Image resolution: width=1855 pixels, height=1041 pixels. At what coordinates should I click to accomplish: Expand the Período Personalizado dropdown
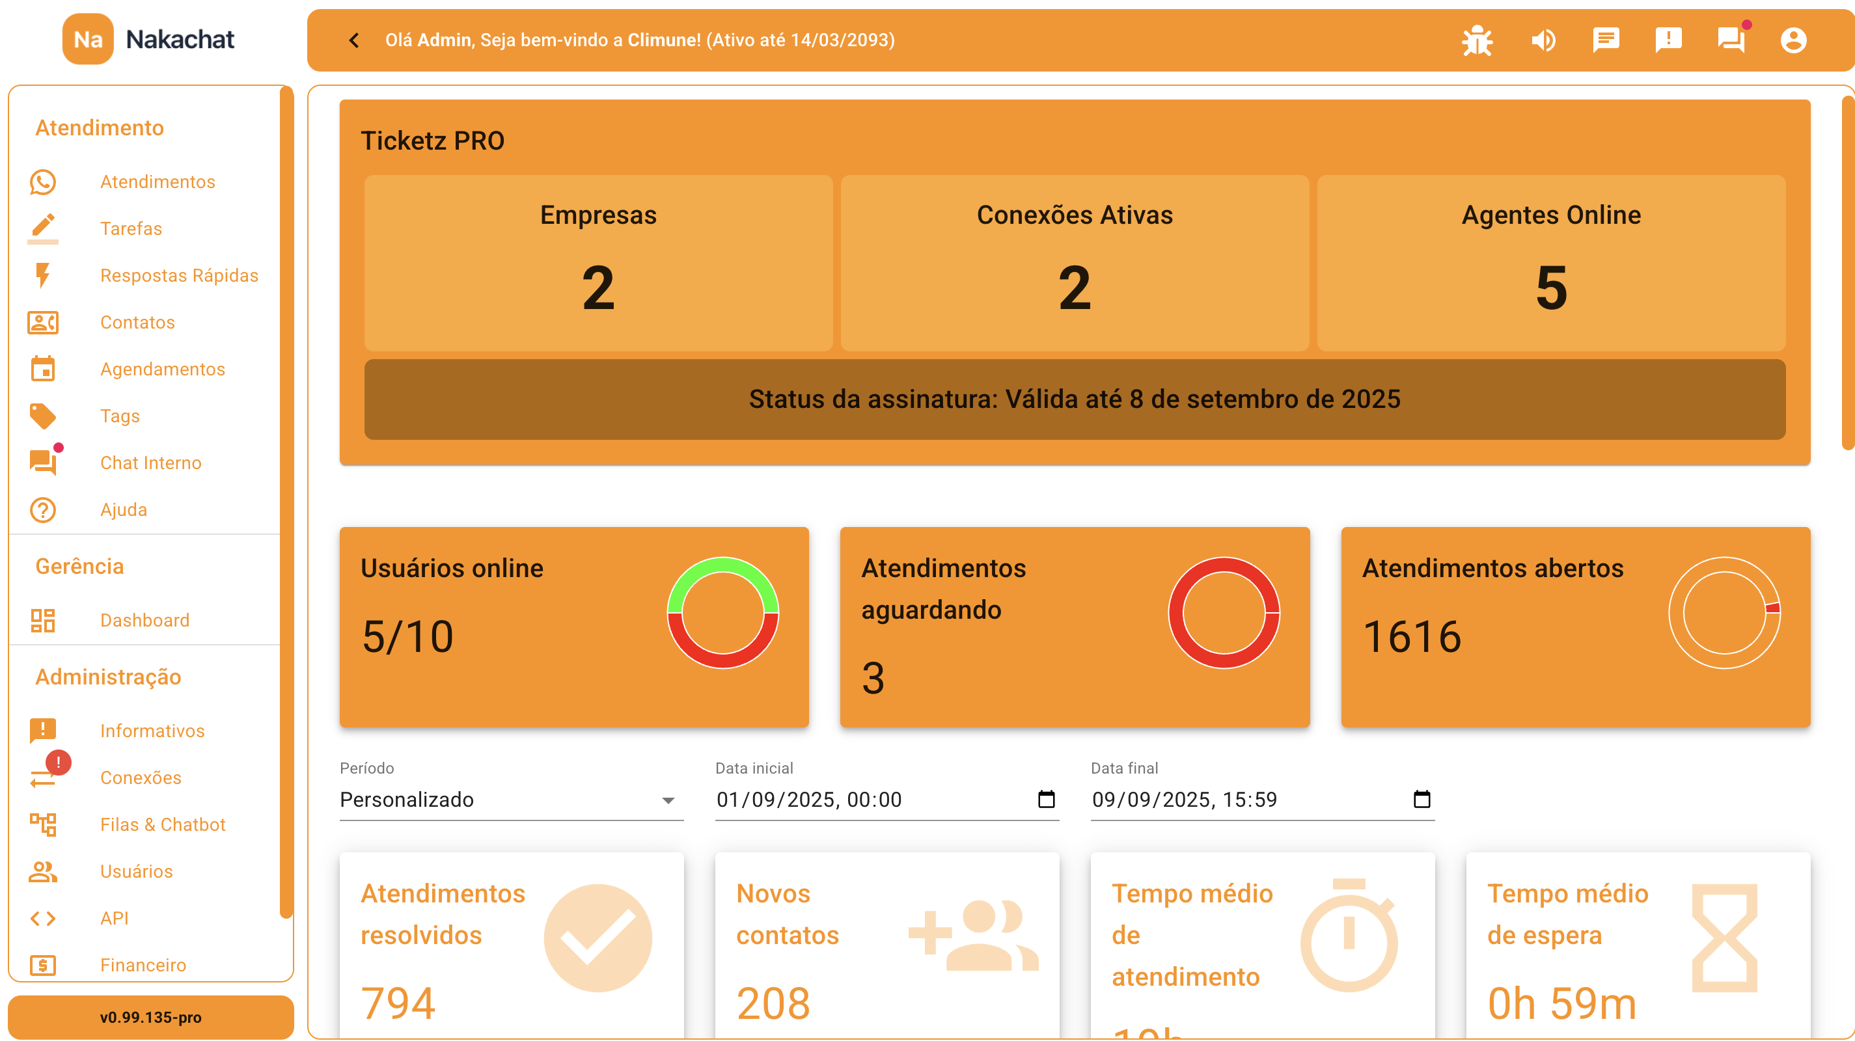point(510,800)
